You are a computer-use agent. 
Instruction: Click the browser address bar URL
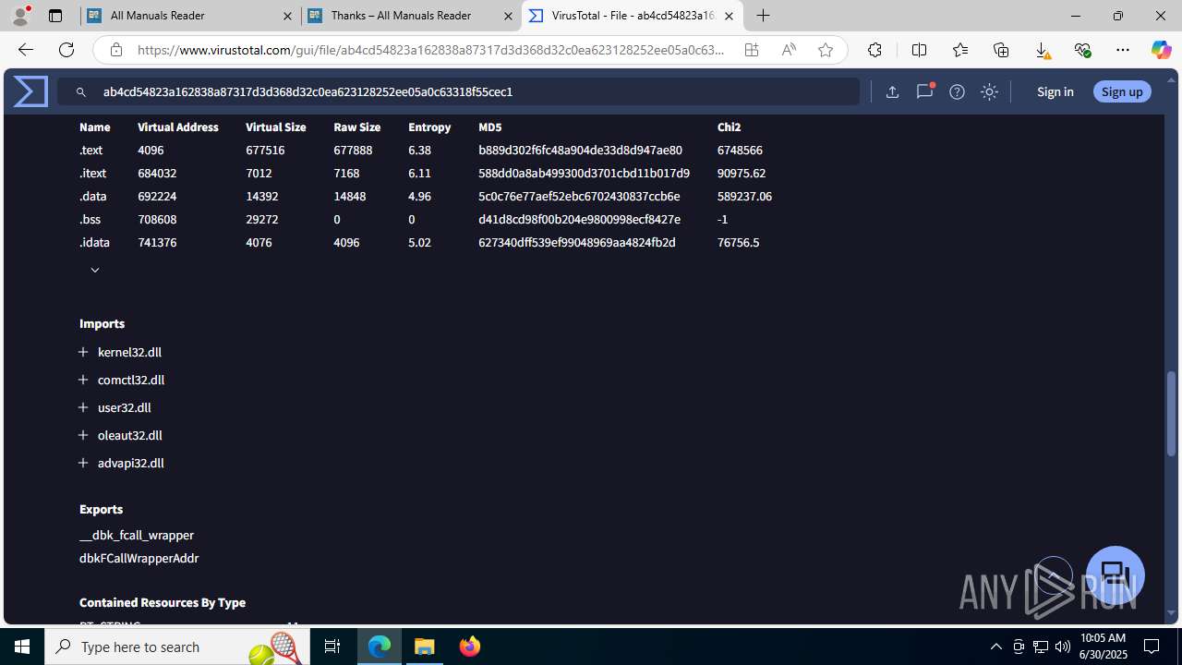click(430, 50)
